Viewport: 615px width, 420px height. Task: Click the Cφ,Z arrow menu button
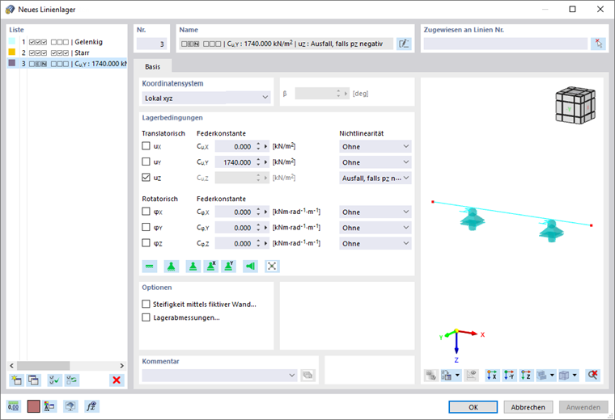266,243
